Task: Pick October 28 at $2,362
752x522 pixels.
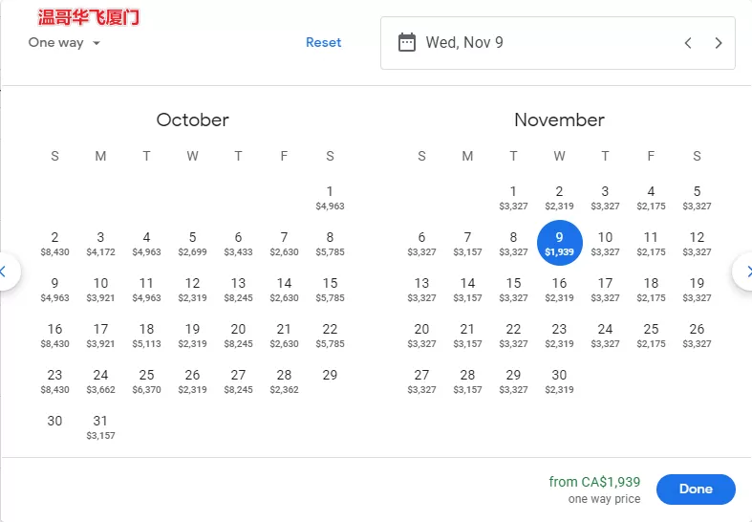Action: coord(284,381)
